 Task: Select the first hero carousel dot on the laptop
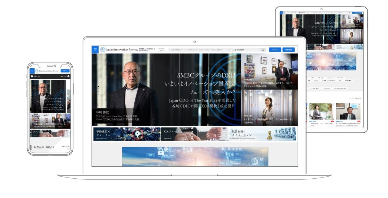[98, 87]
